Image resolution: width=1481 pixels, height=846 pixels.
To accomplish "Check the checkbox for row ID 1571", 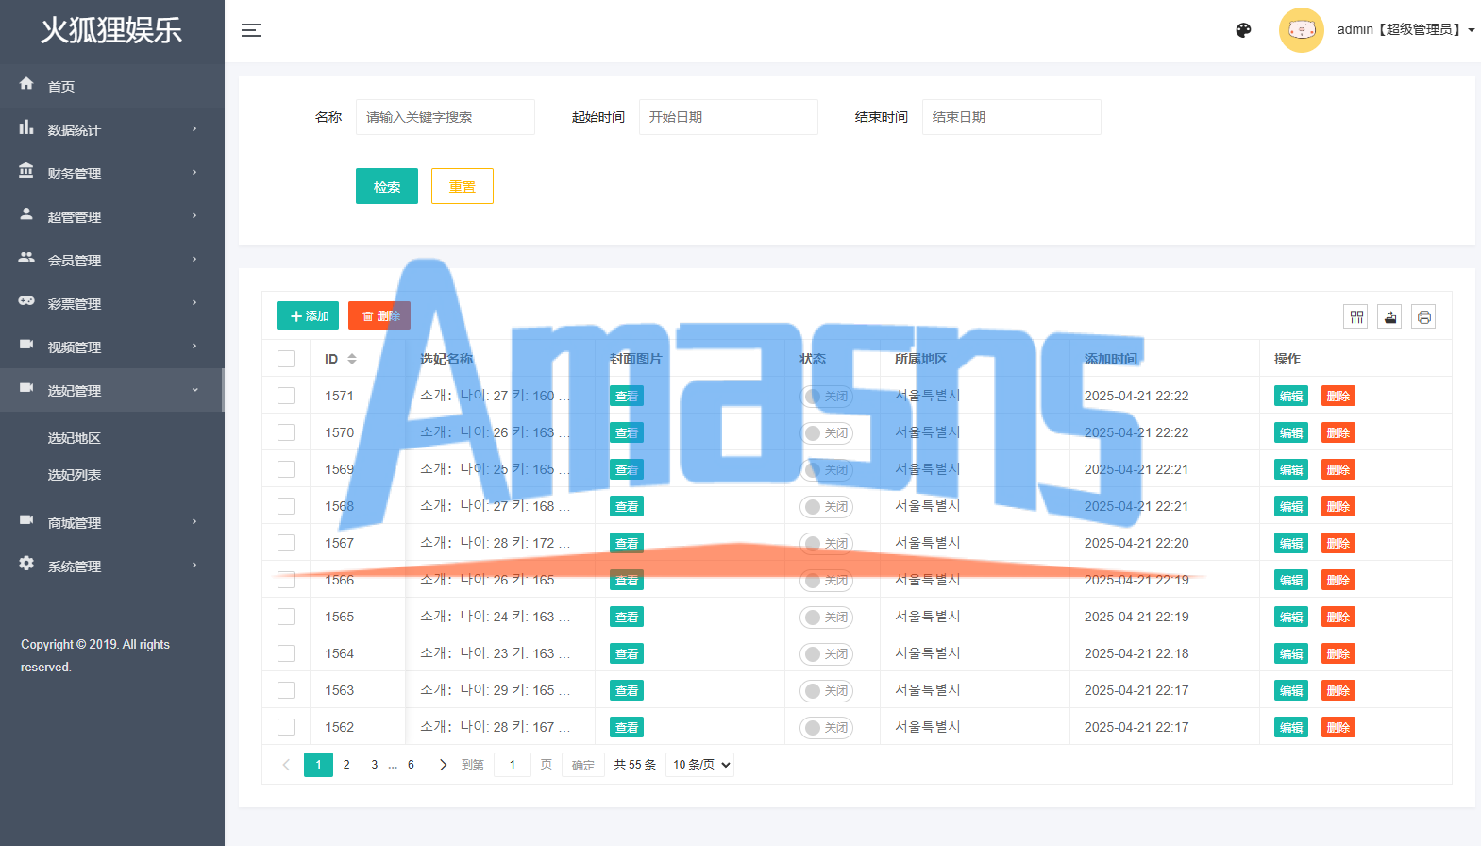I will tap(286, 396).
